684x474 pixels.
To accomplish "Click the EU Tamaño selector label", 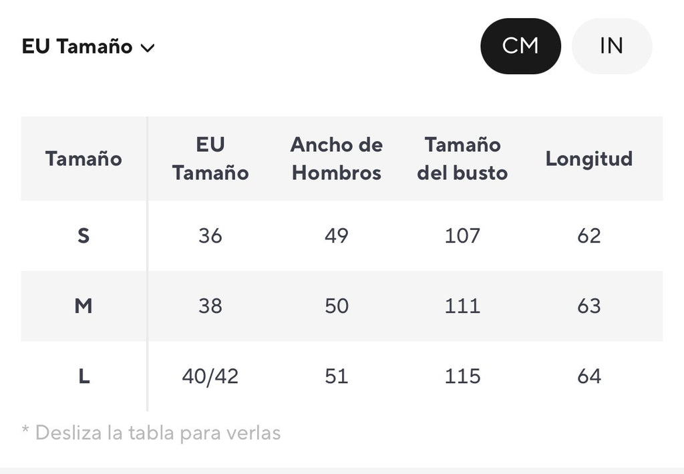I will click(x=77, y=46).
